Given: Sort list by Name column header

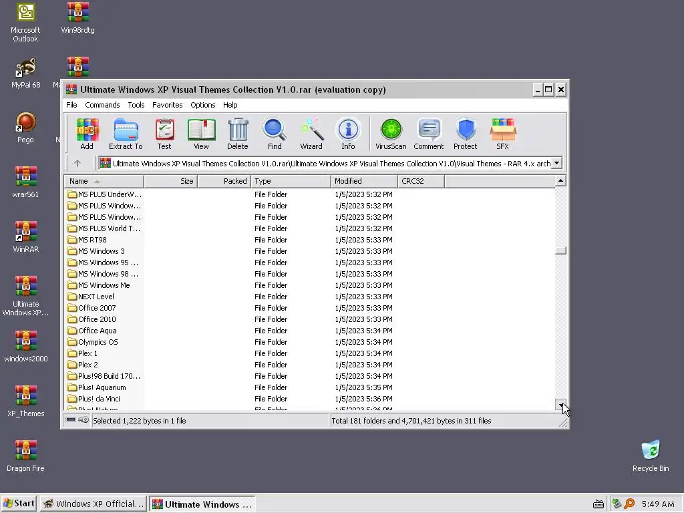Looking at the screenshot, I should [104, 181].
